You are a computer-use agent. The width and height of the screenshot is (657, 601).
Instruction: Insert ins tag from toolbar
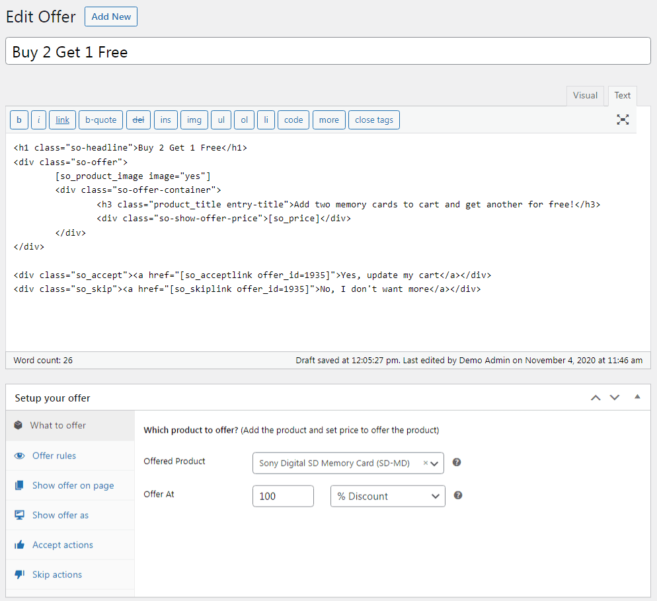165,120
